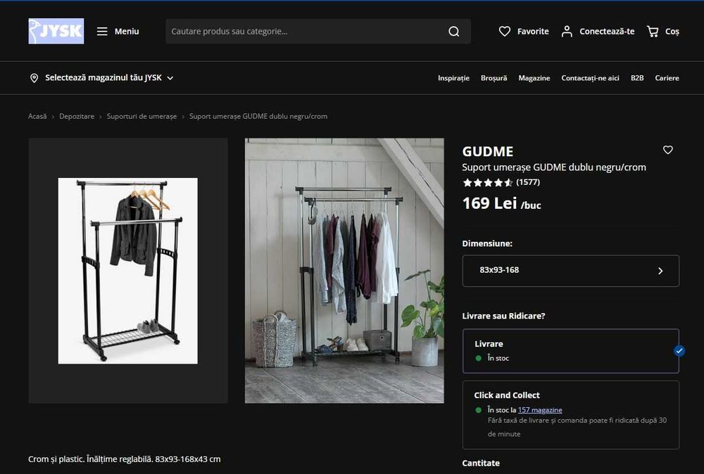This screenshot has width=704, height=474.
Task: Open the B2B menu item
Action: 637,78
